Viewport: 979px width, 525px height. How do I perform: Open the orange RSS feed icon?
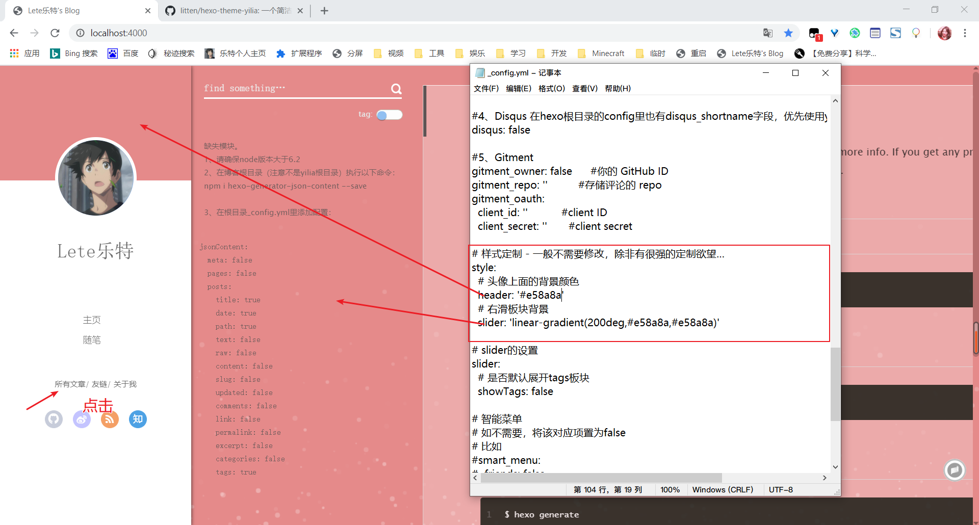click(109, 419)
